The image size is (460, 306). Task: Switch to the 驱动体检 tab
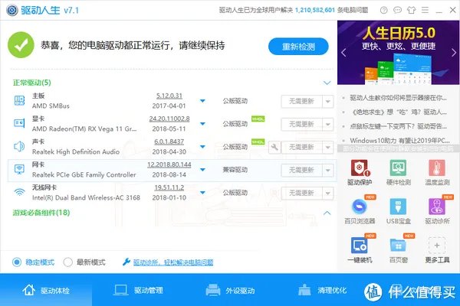[46, 290]
